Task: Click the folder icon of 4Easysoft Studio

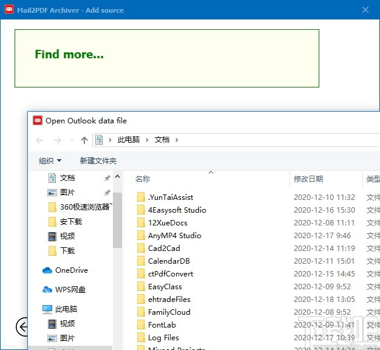Action: point(141,210)
